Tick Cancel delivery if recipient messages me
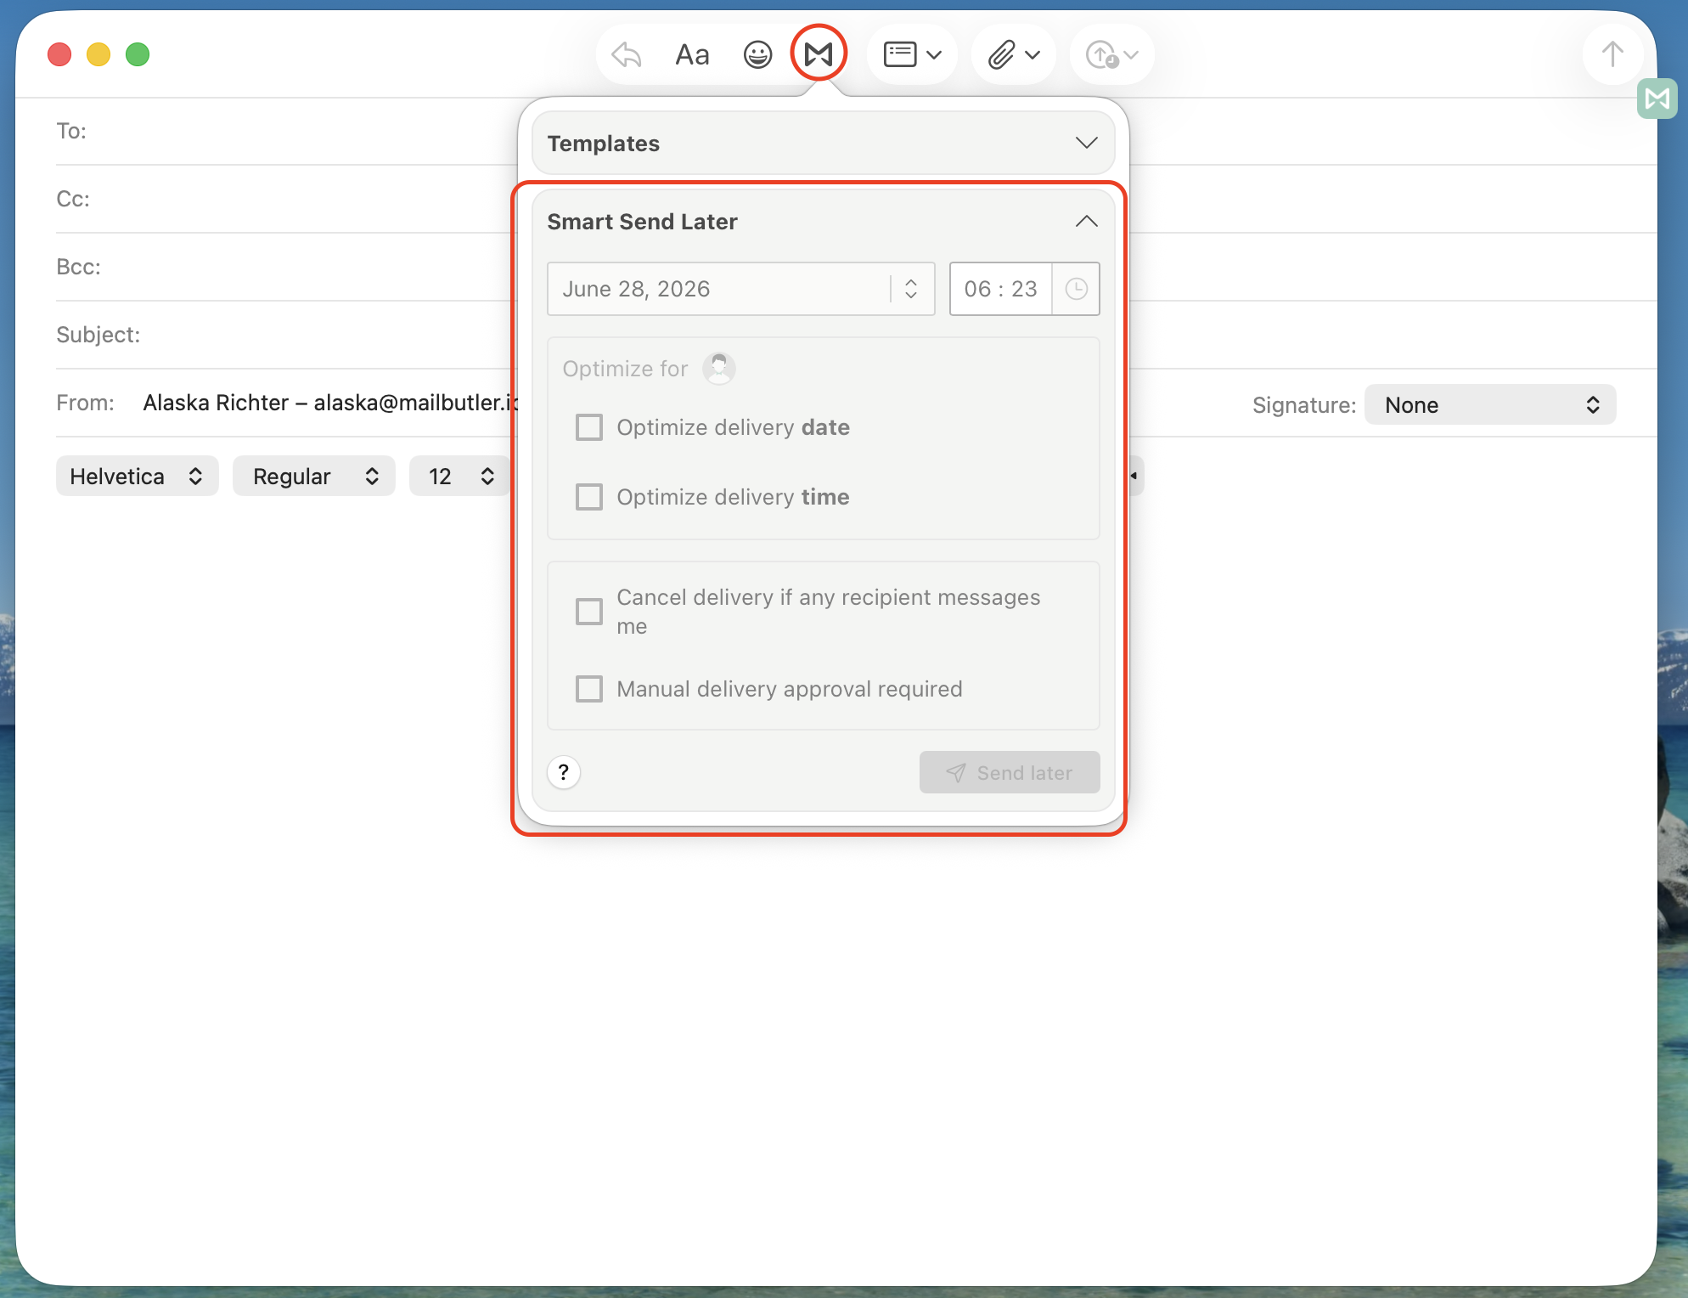The image size is (1688, 1298). (x=589, y=612)
